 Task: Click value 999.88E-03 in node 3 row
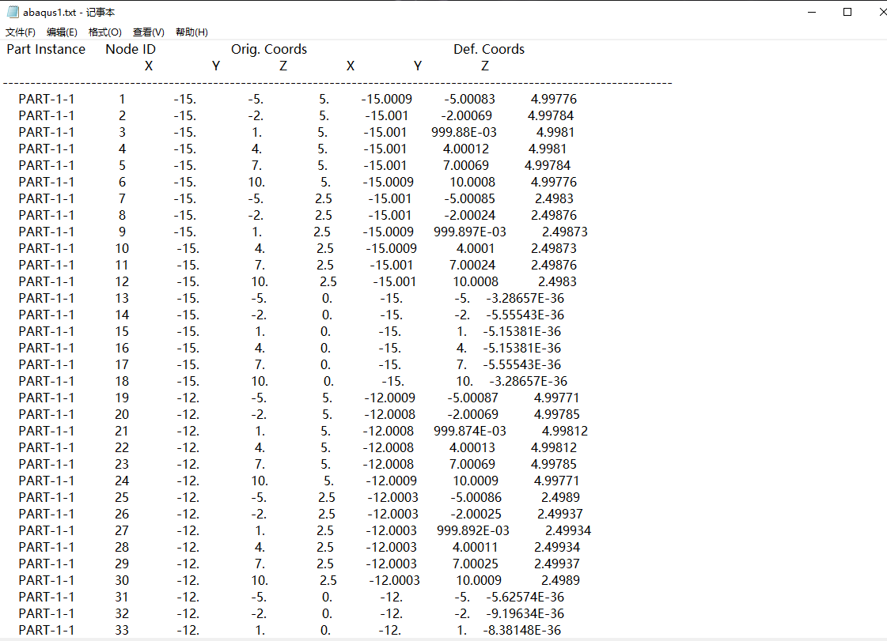tap(464, 132)
